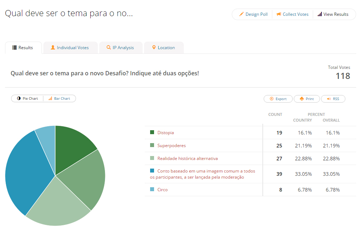Screen dimensions: 364x231
Task: Switch chart view to Bar Chart
Action: (x=59, y=99)
